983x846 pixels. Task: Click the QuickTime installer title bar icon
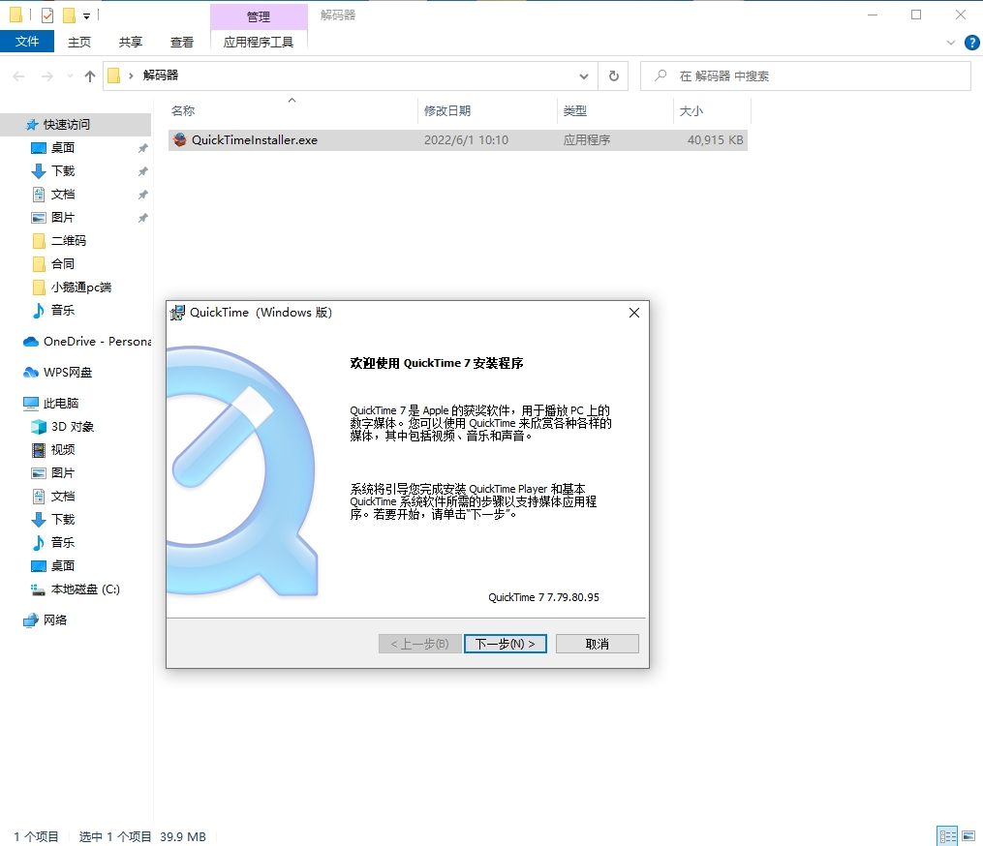coord(178,312)
